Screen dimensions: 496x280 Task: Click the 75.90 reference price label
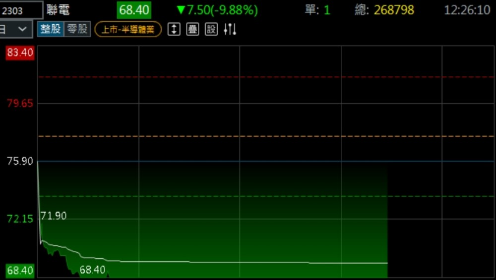(x=20, y=162)
